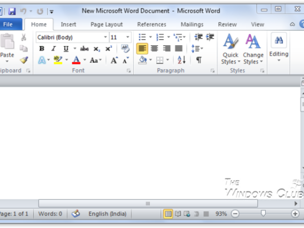
Task: Switch to Full Screen Reading view
Action: point(178,214)
